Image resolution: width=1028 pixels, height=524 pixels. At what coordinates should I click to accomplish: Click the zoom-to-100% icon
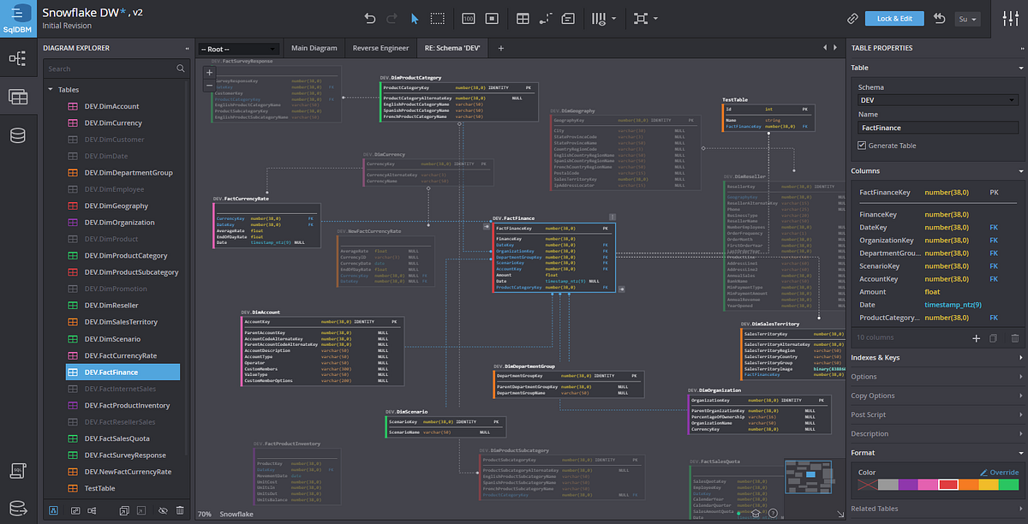pyautogui.click(x=469, y=18)
